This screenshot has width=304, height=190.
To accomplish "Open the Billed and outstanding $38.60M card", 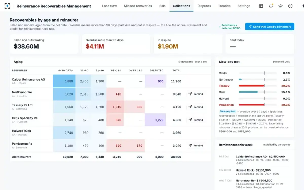I will [44, 44].
